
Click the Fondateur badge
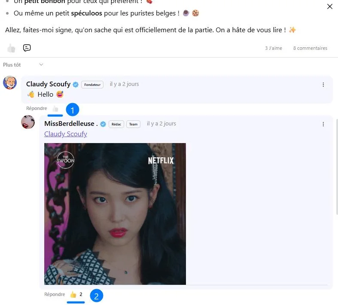pyautogui.click(x=92, y=85)
